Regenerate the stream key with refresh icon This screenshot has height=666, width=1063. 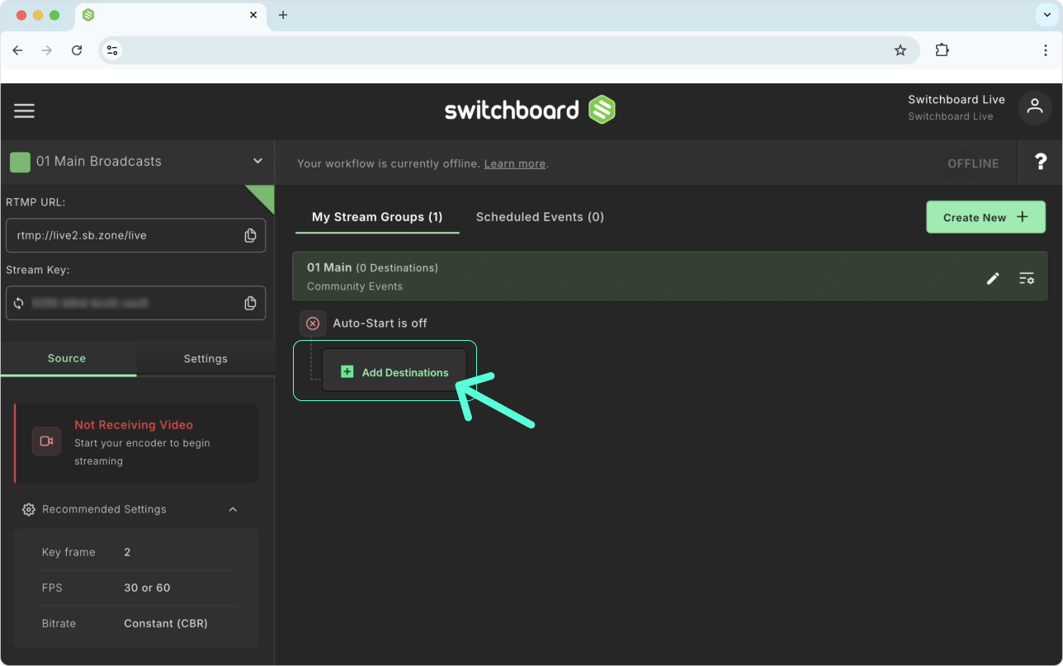point(19,303)
